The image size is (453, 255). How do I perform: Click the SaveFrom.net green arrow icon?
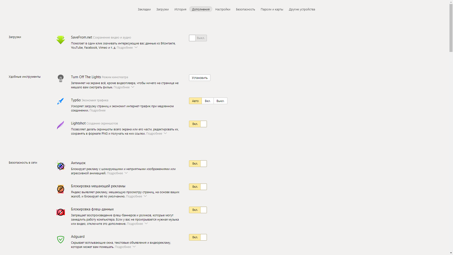(x=60, y=40)
